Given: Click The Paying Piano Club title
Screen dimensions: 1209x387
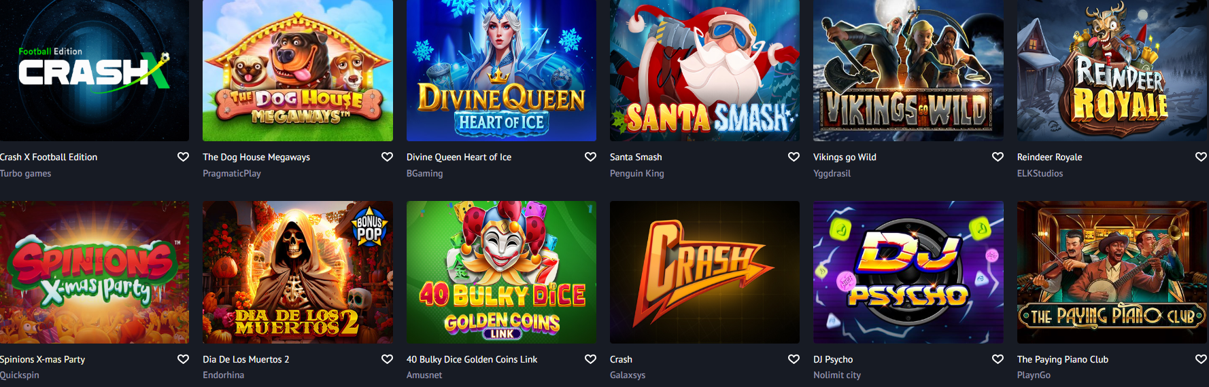Looking at the screenshot, I should [x=1062, y=359].
